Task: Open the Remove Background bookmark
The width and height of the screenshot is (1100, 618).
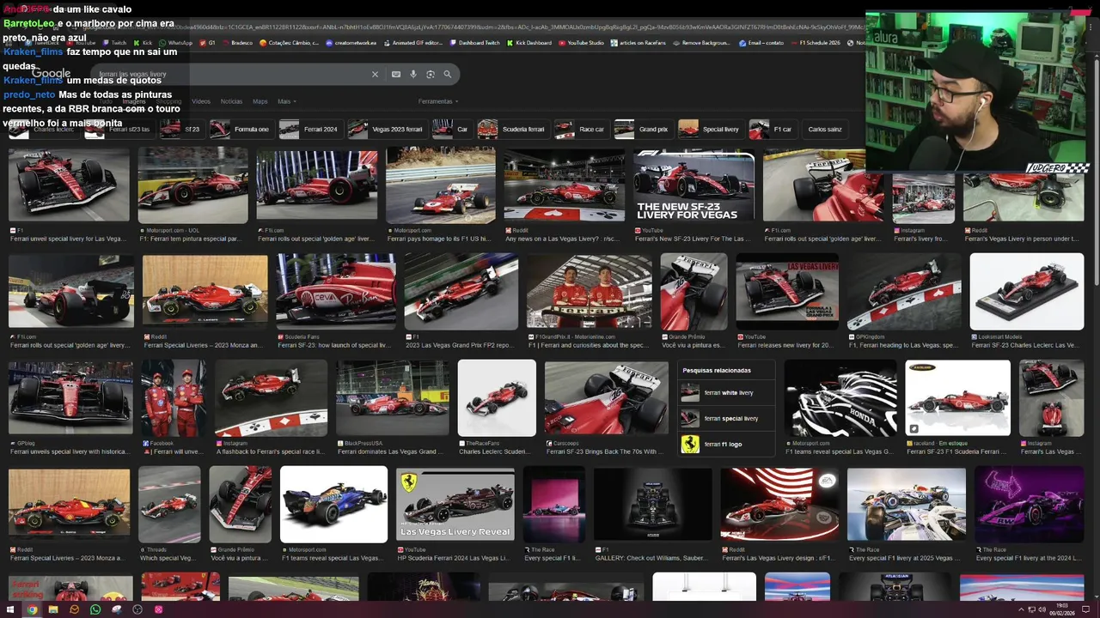Action: (x=701, y=42)
